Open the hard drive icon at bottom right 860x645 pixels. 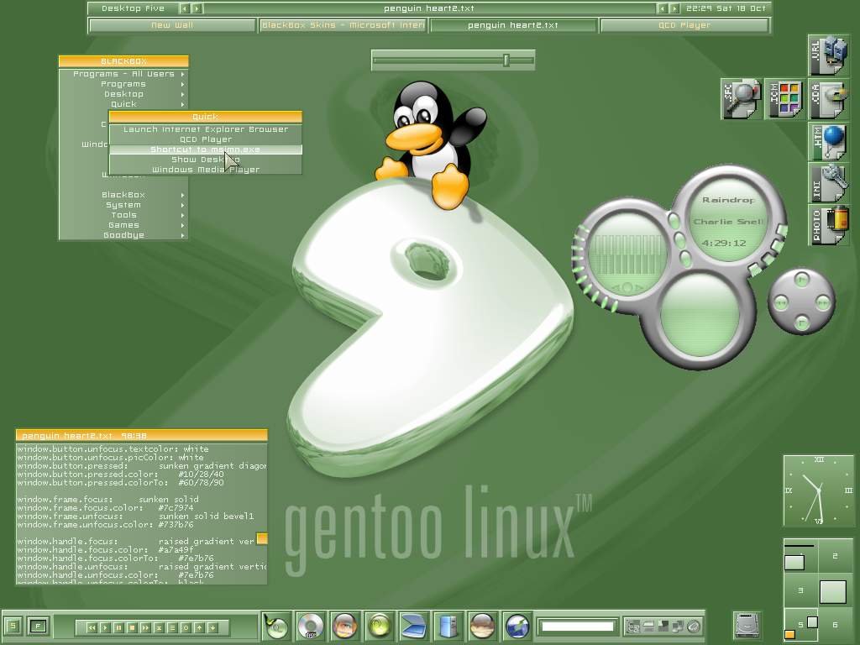click(x=747, y=625)
